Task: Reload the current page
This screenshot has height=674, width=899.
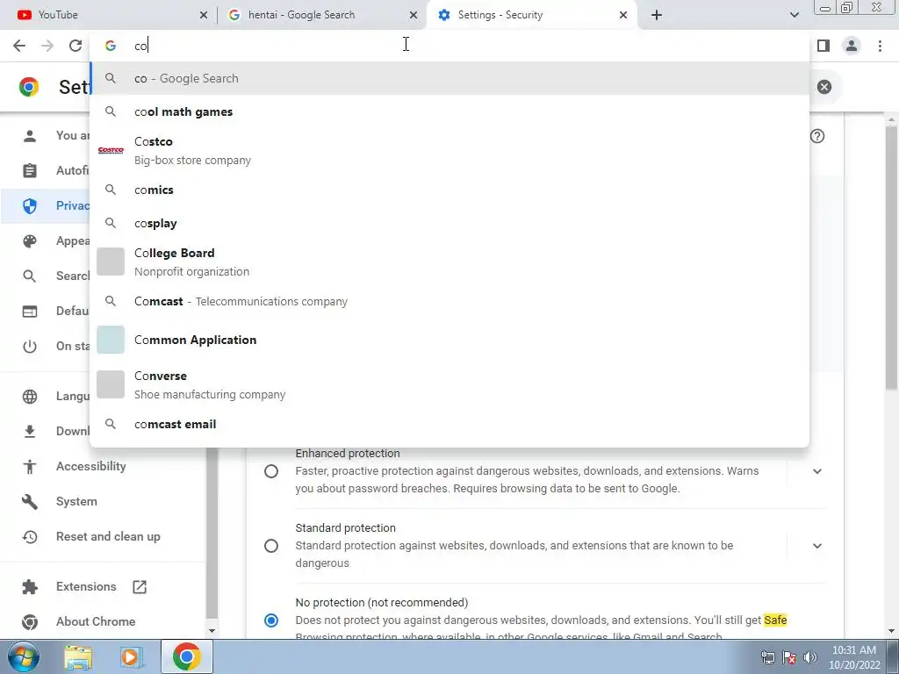Action: tap(76, 46)
